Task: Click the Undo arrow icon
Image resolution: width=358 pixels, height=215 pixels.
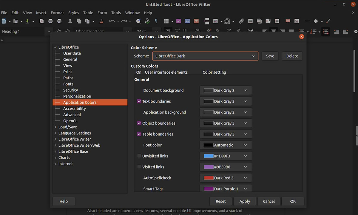Action: (x=112, y=21)
